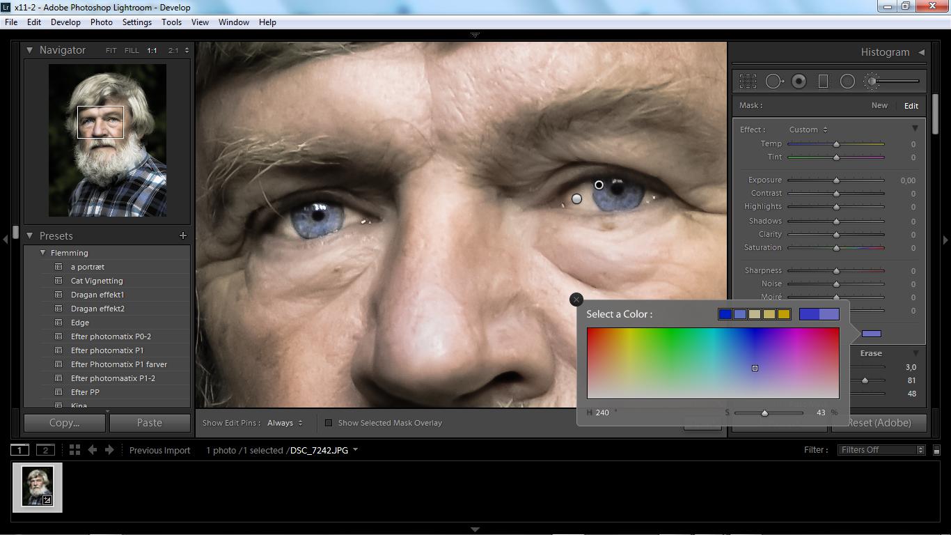The width and height of the screenshot is (951, 535).
Task: Select the Graduated Filter tool
Action: coord(823,82)
